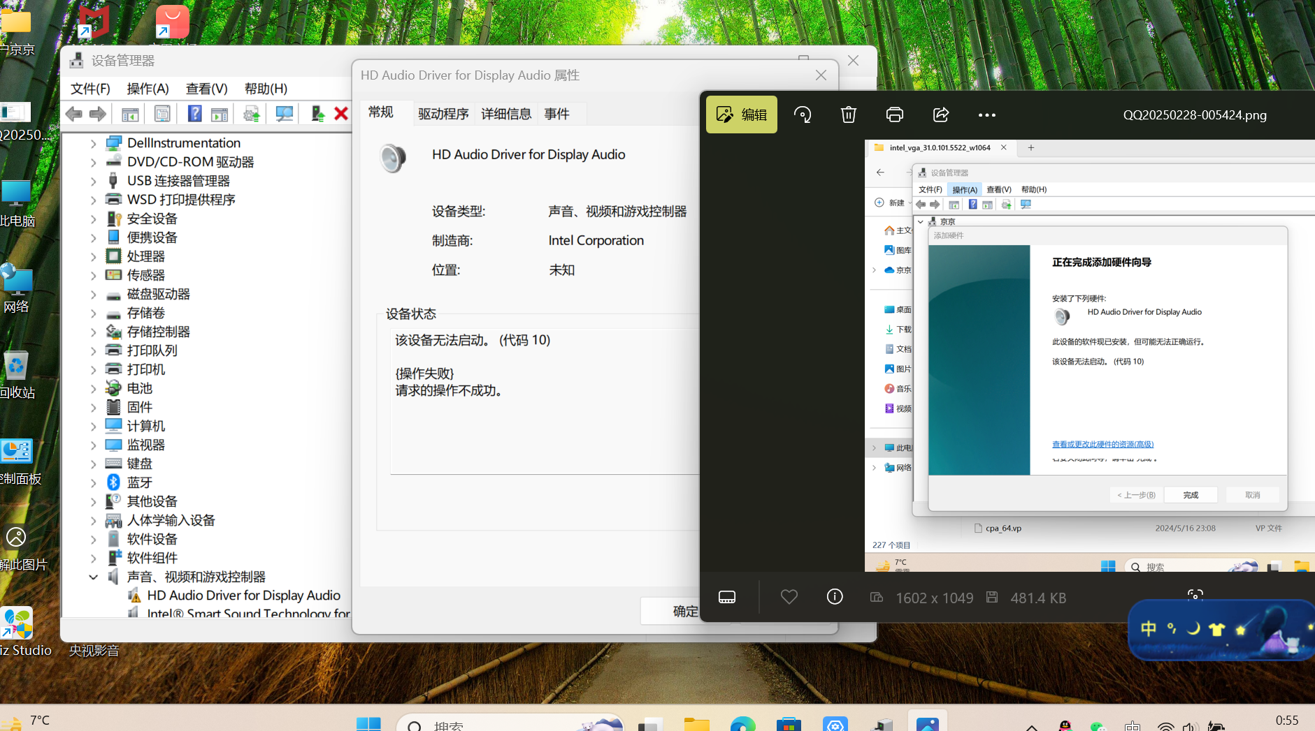Click the trash delete icon in photo viewer
1315x731 pixels.
[x=849, y=115]
